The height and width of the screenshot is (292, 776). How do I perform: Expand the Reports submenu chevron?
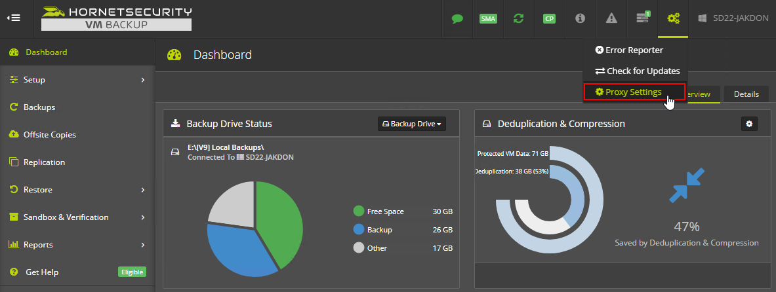point(142,245)
